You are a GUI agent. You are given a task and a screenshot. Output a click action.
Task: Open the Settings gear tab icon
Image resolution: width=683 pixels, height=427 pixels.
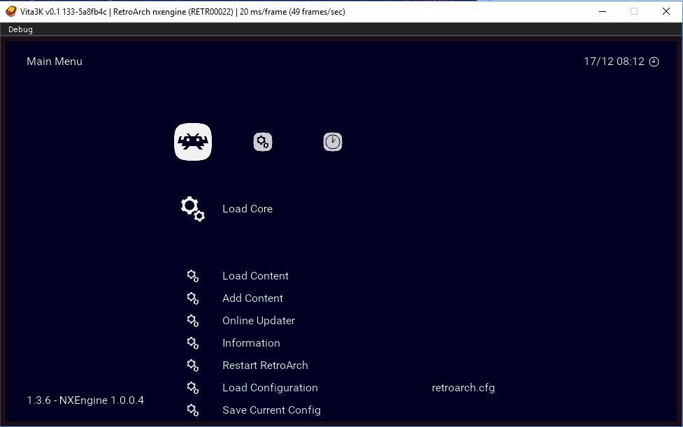(262, 142)
